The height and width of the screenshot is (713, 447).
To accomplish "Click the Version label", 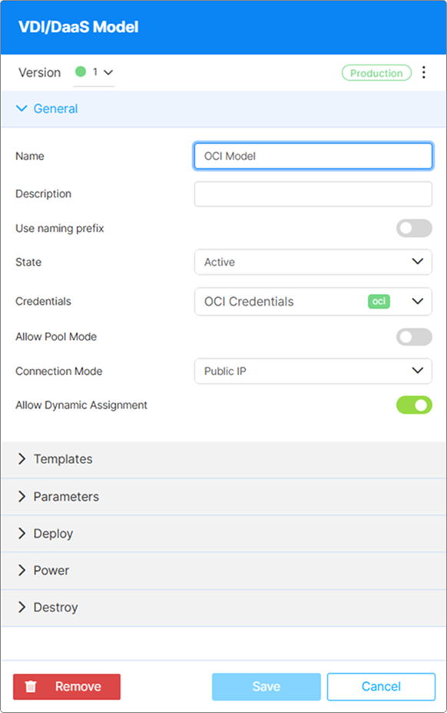I will (x=40, y=73).
